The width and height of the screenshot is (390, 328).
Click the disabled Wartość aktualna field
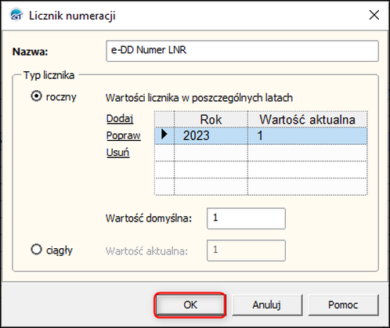tap(246, 251)
